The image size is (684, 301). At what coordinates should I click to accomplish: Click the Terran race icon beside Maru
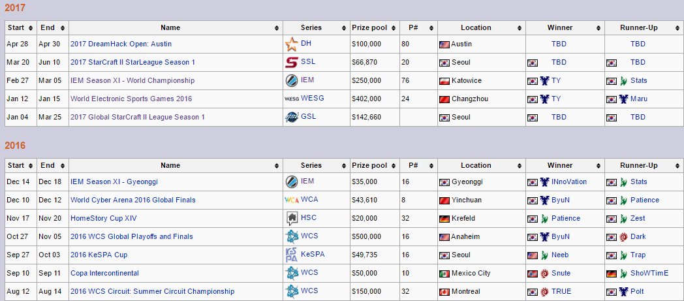[x=623, y=99]
